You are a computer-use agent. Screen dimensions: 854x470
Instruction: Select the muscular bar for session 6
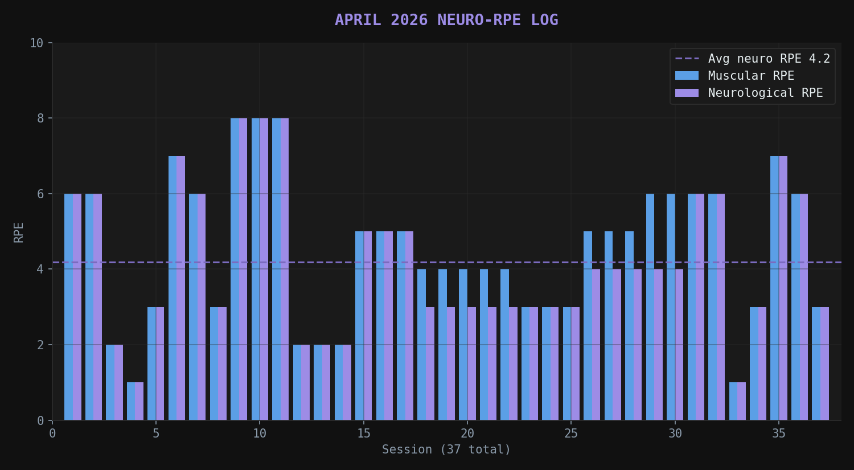tap(173, 288)
